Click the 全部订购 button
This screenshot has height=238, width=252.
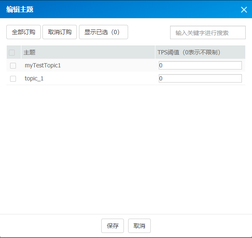[24, 32]
